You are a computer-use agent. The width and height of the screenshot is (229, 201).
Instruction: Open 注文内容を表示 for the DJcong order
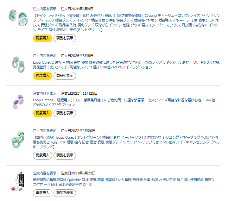[x=45, y=9]
